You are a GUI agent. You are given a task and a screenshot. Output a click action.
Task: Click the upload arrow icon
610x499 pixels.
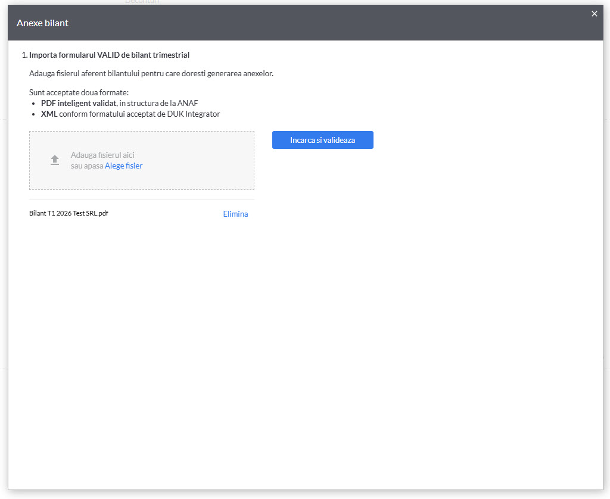(55, 160)
